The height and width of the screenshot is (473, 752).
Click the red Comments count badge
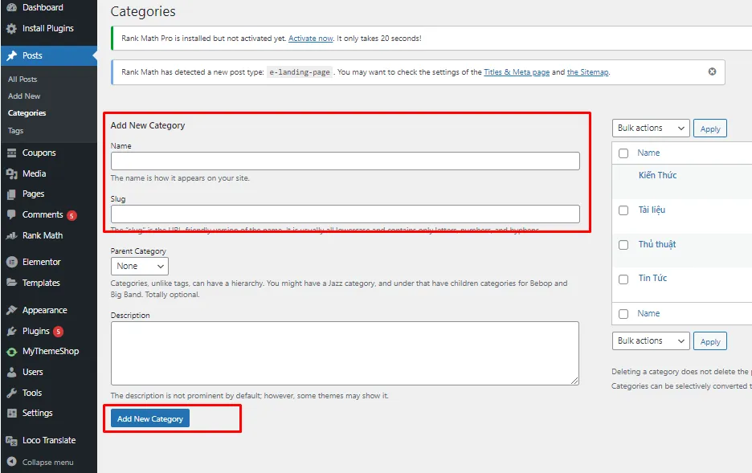[72, 216]
